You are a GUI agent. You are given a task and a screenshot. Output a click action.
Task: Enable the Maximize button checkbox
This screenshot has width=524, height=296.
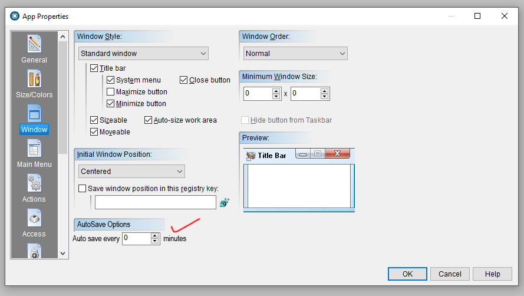[x=111, y=91]
